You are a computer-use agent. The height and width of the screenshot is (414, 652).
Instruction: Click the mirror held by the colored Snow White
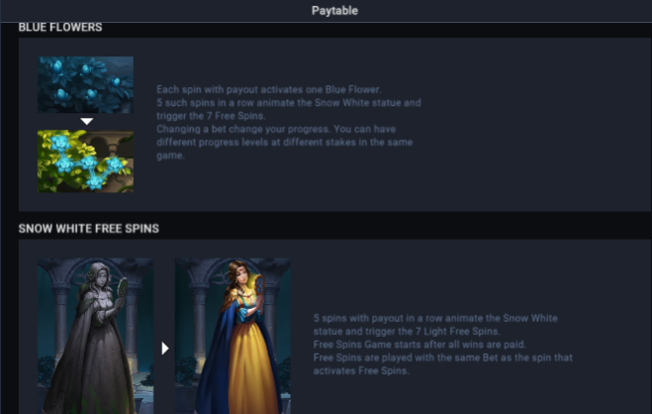tap(259, 286)
